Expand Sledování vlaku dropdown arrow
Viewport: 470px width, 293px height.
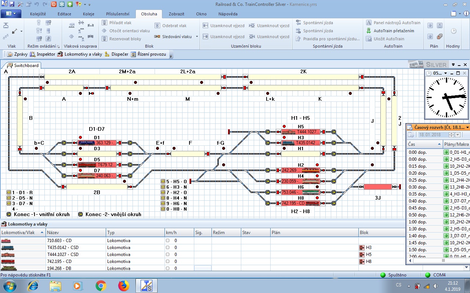197,37
